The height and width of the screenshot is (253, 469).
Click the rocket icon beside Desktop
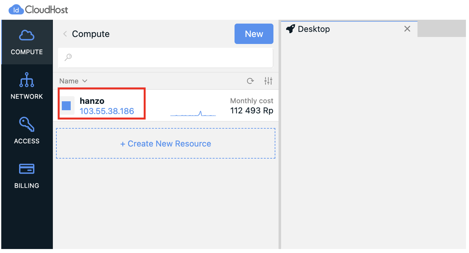tap(291, 29)
